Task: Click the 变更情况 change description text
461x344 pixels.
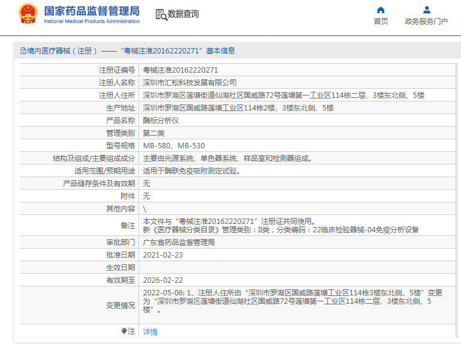Action: pyautogui.click(x=293, y=301)
